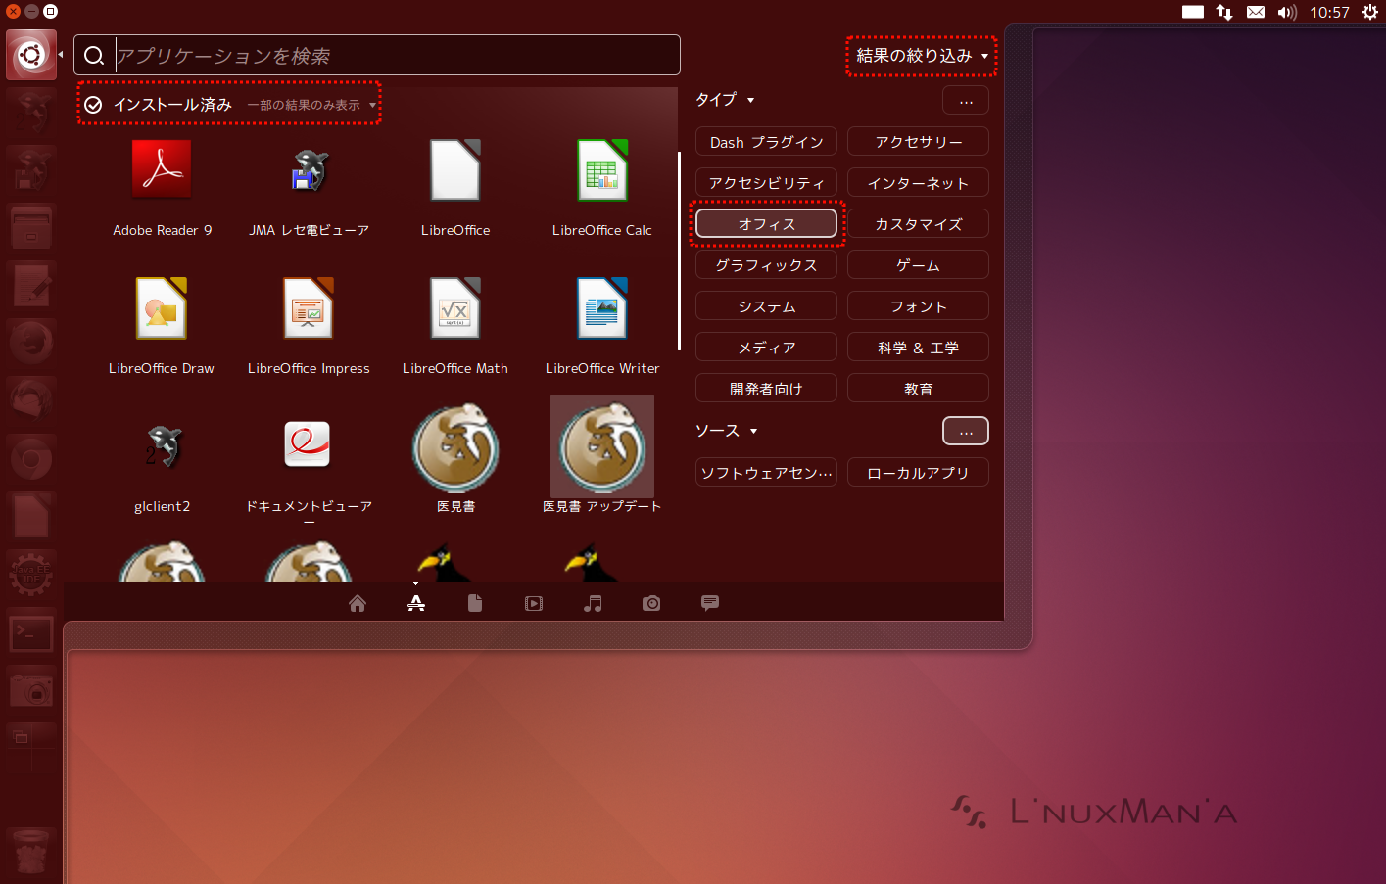
Task: Open the text editor from the launcher
Action: (x=31, y=286)
